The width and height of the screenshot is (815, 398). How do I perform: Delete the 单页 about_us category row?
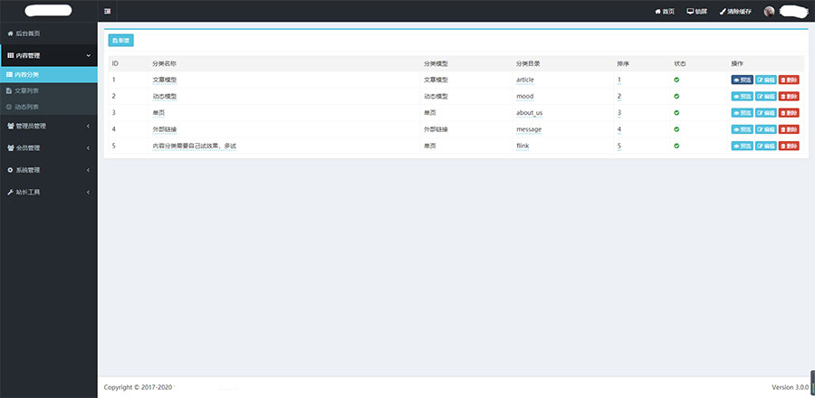(789, 113)
